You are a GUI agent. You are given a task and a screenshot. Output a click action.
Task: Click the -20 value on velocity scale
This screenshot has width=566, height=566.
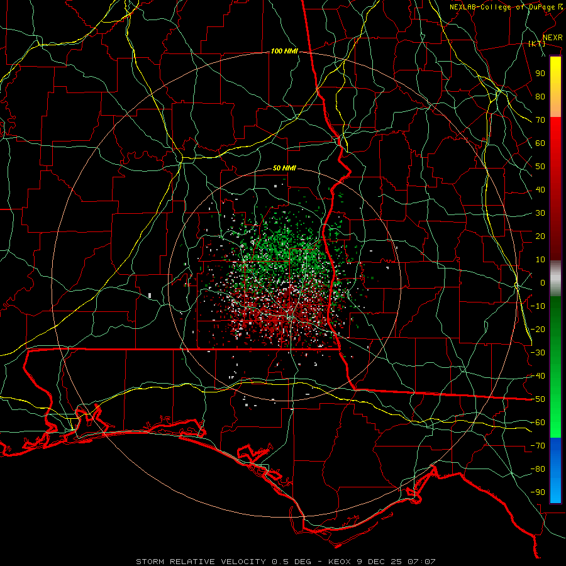click(x=538, y=330)
